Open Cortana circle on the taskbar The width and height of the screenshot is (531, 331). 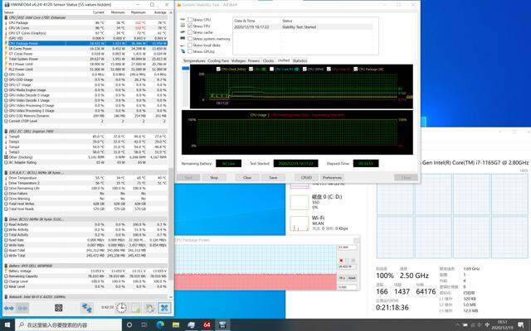point(129,325)
